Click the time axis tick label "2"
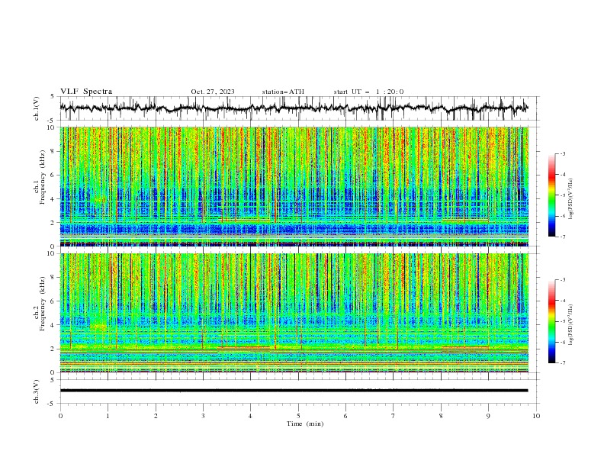604x467 pixels. click(x=156, y=416)
